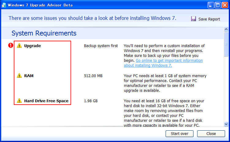
Task: Click the Close button at bottom
Action: (x=211, y=134)
